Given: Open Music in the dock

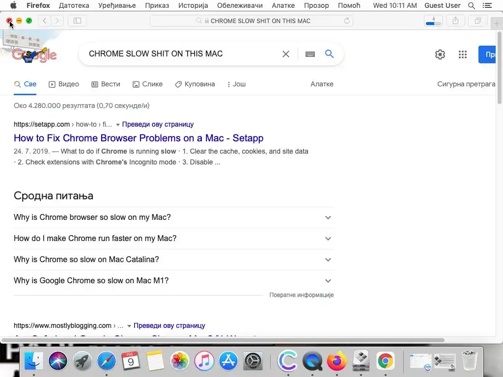Looking at the screenshot, I should click(x=204, y=361).
